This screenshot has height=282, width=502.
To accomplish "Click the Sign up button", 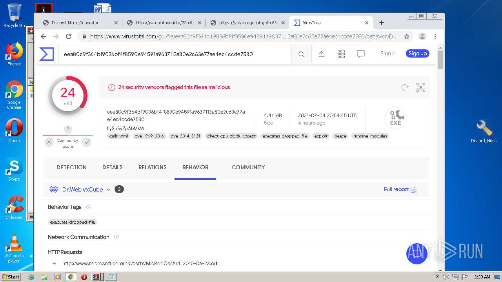I will click(418, 54).
